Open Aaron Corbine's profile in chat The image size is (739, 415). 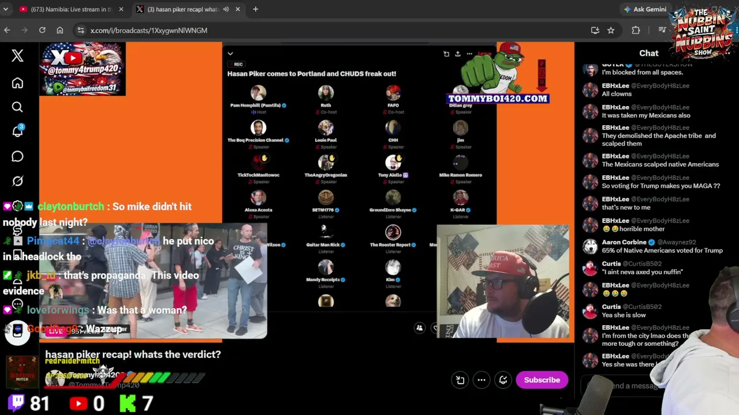click(624, 242)
